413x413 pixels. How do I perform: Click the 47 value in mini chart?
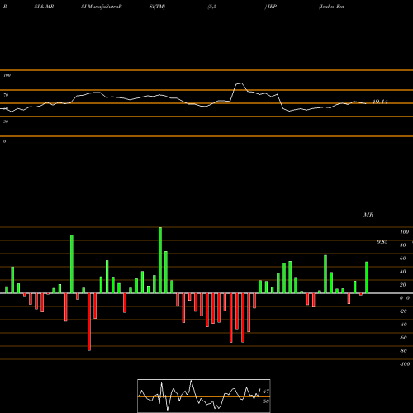pos(266,392)
